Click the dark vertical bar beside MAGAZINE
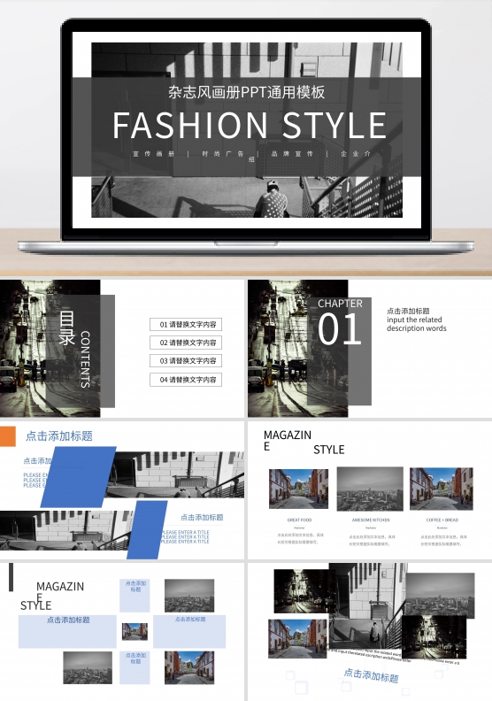The width and height of the screenshot is (492, 701). (x=12, y=577)
